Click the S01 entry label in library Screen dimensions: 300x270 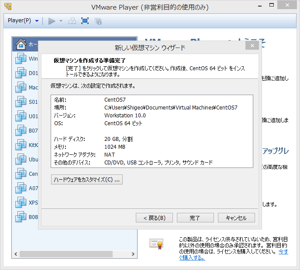click(33, 102)
